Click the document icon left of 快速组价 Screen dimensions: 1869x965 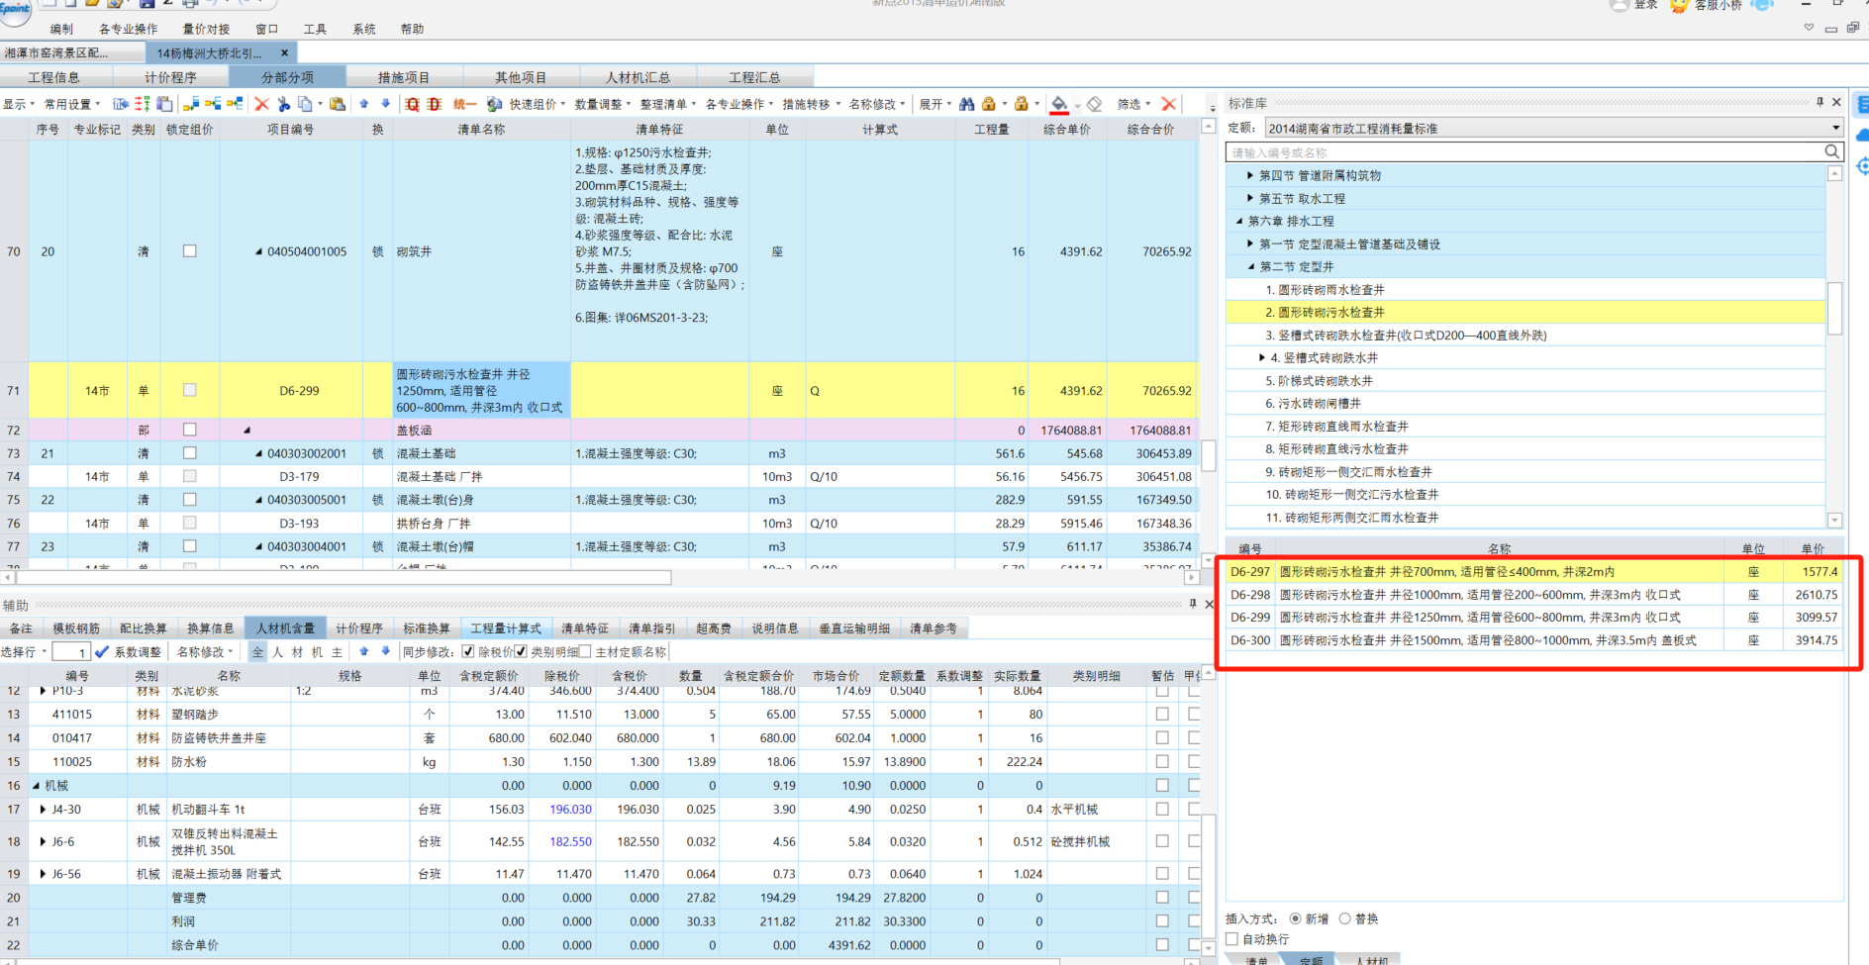point(494,104)
